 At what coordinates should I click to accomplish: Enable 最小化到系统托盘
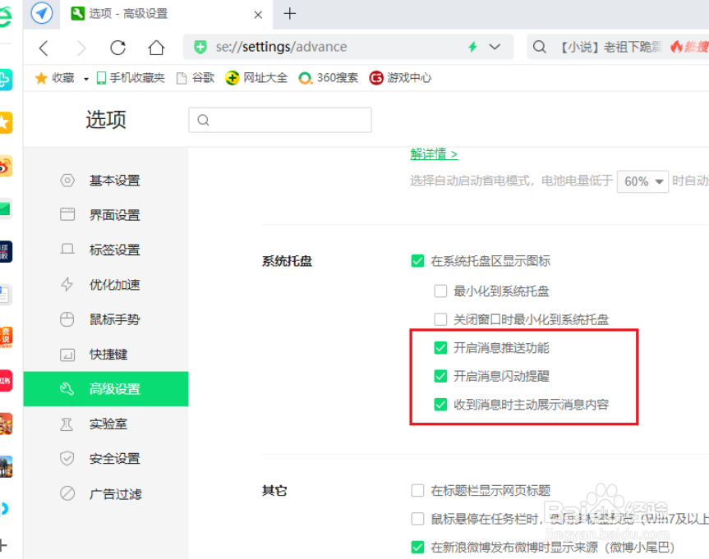441,291
